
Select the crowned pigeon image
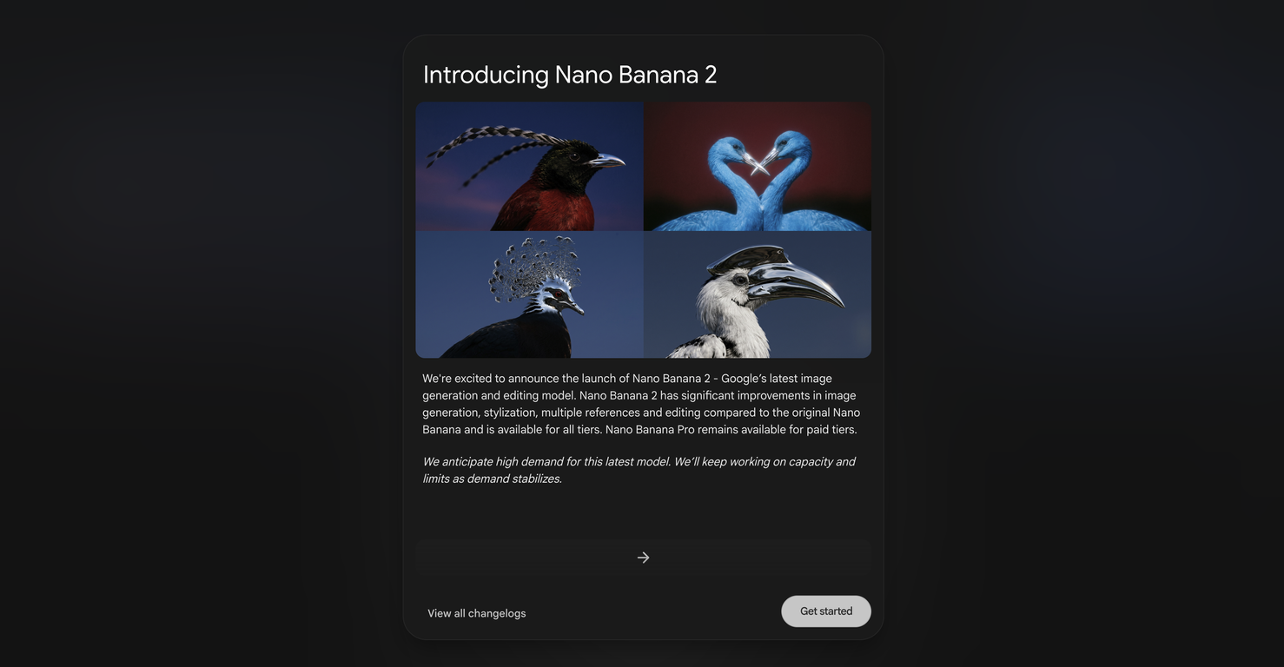529,294
